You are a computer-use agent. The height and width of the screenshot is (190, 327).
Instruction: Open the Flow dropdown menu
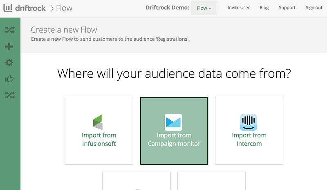point(204,8)
